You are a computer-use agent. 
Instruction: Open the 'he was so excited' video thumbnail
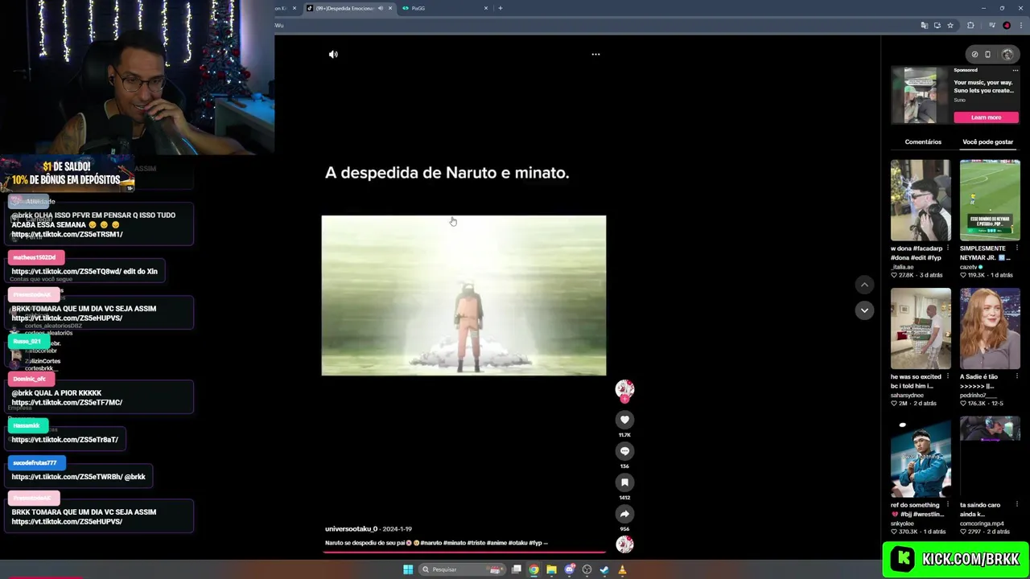tap(921, 328)
